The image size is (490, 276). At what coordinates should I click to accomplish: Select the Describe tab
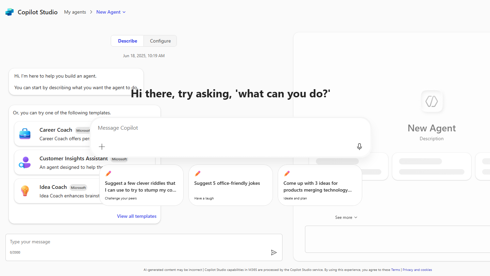[127, 40]
